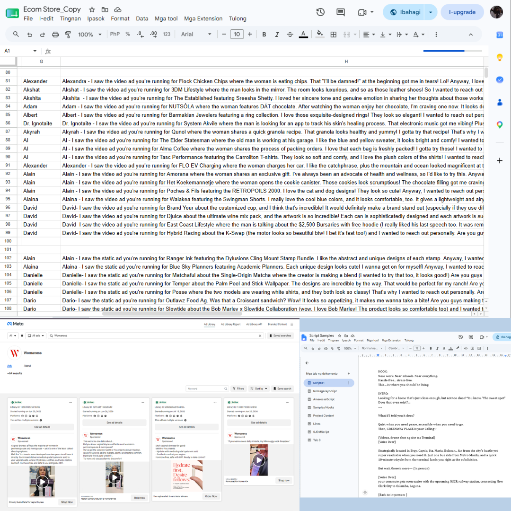Open Ibahagi share dropdown arrow in Sheets
The height and width of the screenshot is (511, 511).
(431, 12)
